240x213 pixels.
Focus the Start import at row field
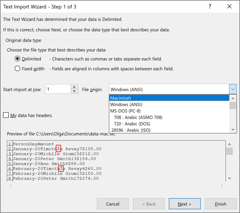click(x=58, y=89)
